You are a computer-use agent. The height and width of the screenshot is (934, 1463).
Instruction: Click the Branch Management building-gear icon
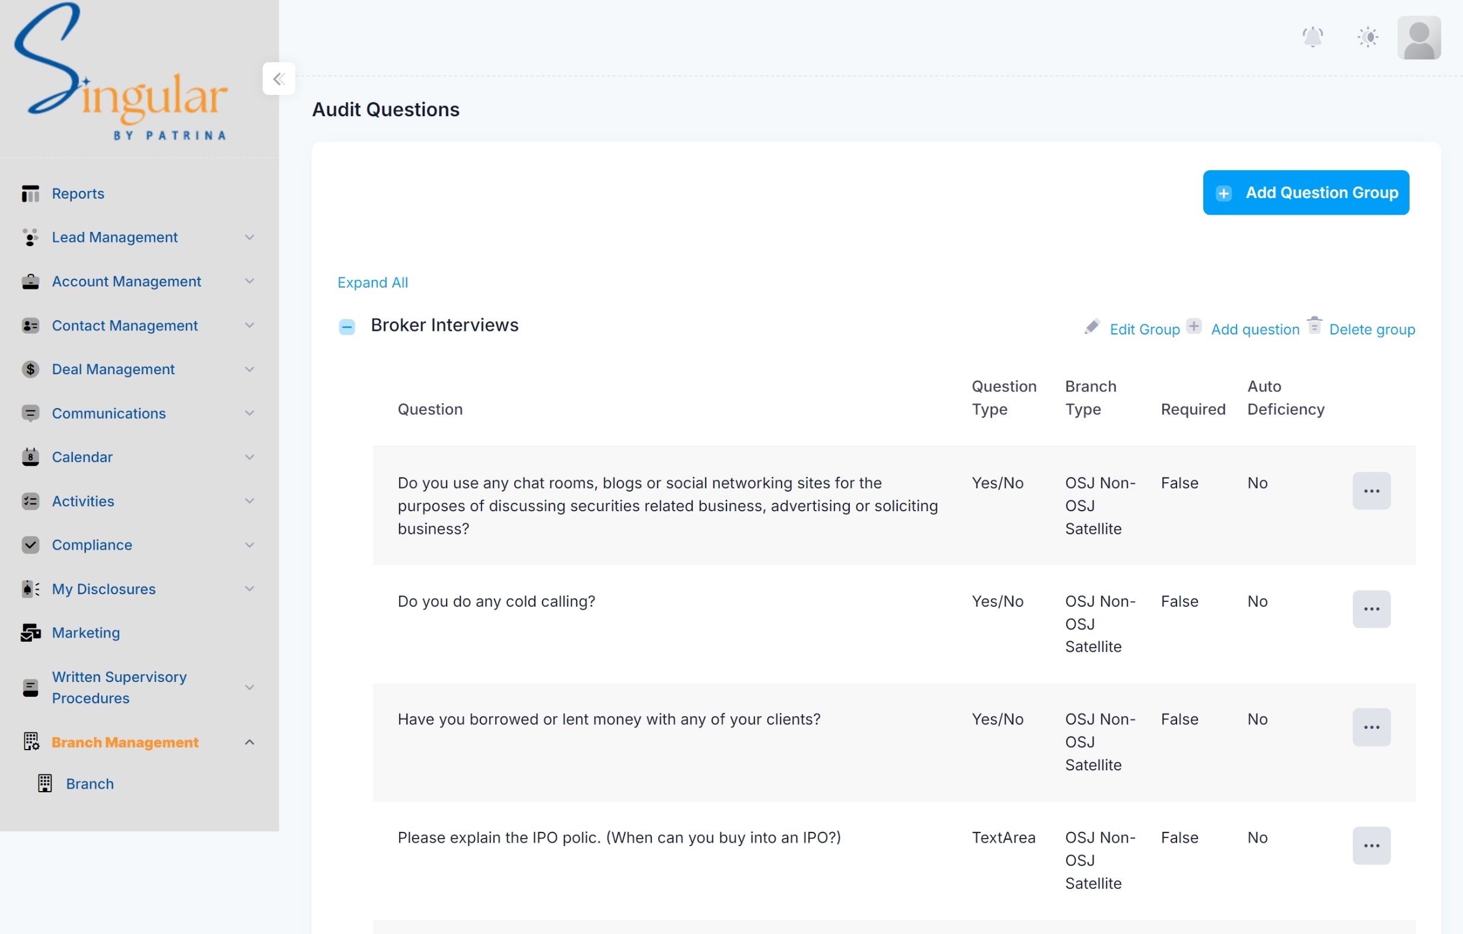tap(31, 742)
